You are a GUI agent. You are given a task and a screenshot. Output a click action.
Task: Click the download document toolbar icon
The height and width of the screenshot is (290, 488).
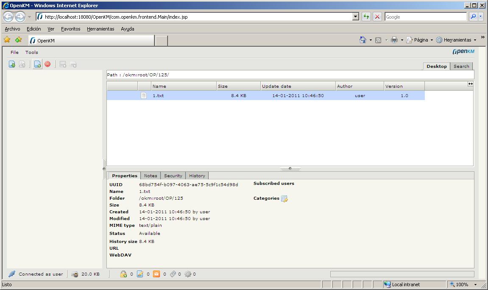click(12, 64)
